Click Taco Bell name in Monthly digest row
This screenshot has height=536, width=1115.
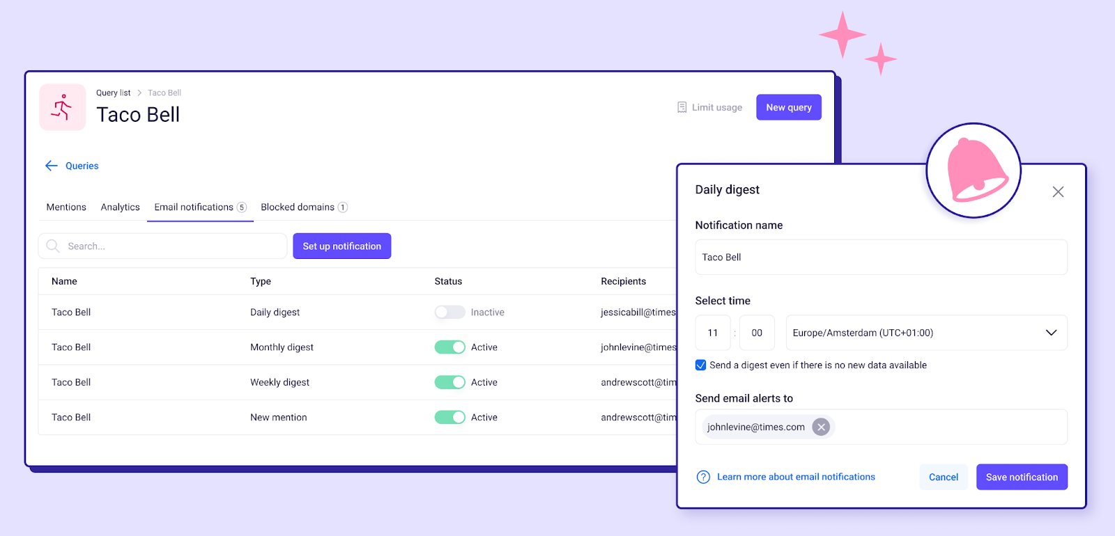(71, 347)
